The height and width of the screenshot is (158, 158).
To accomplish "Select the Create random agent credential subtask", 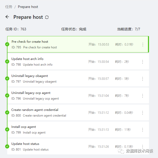I will point(35,110).
